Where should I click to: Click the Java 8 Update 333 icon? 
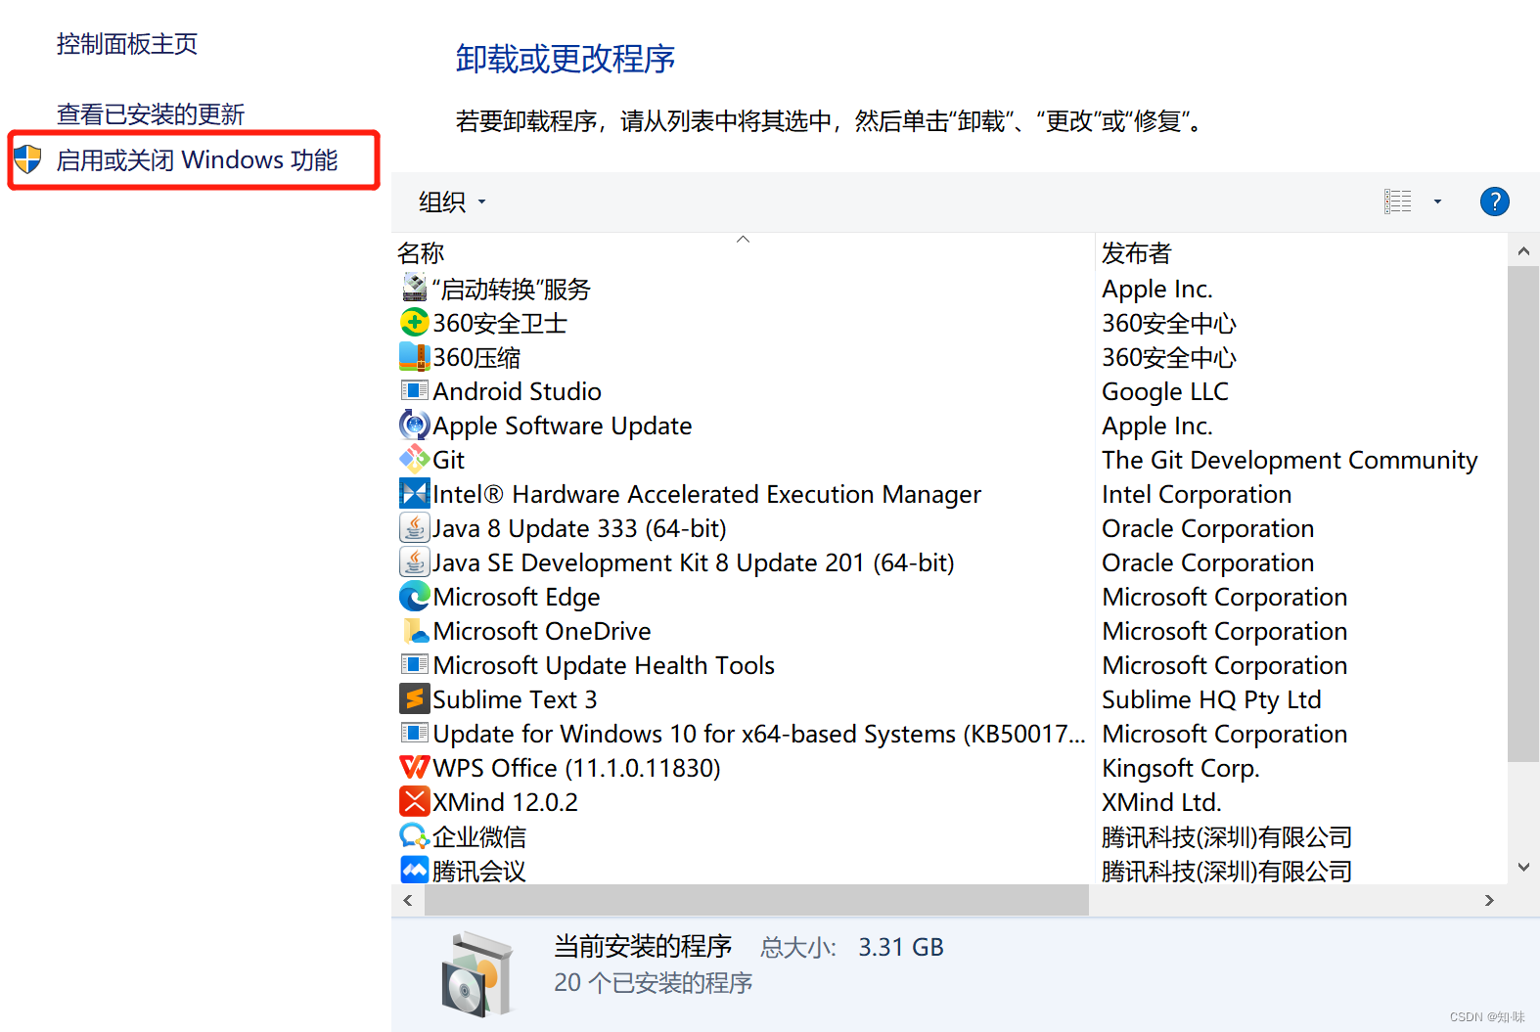415,527
